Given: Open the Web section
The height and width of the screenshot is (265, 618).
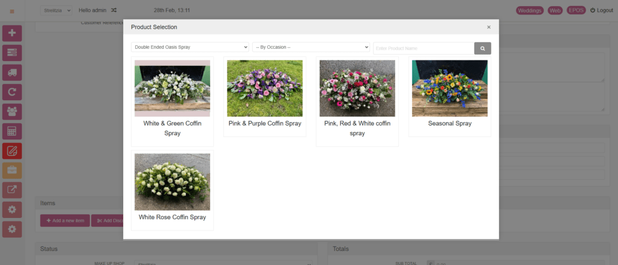Looking at the screenshot, I should pos(555,11).
